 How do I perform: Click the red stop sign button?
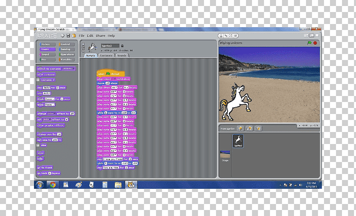[315, 43]
